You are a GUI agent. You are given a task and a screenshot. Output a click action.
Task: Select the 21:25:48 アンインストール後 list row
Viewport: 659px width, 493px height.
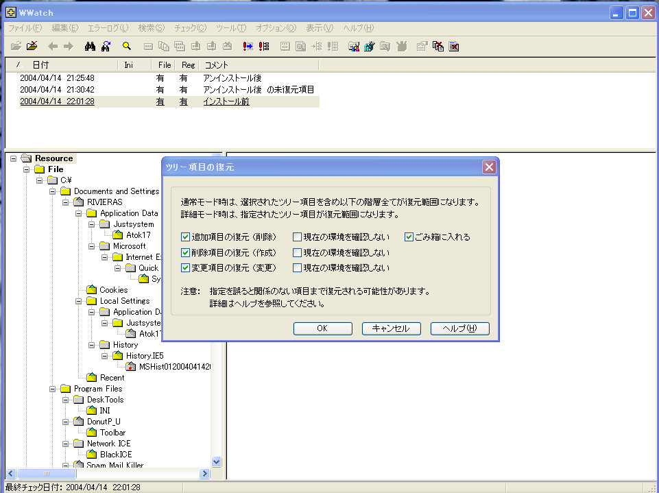pos(137,78)
